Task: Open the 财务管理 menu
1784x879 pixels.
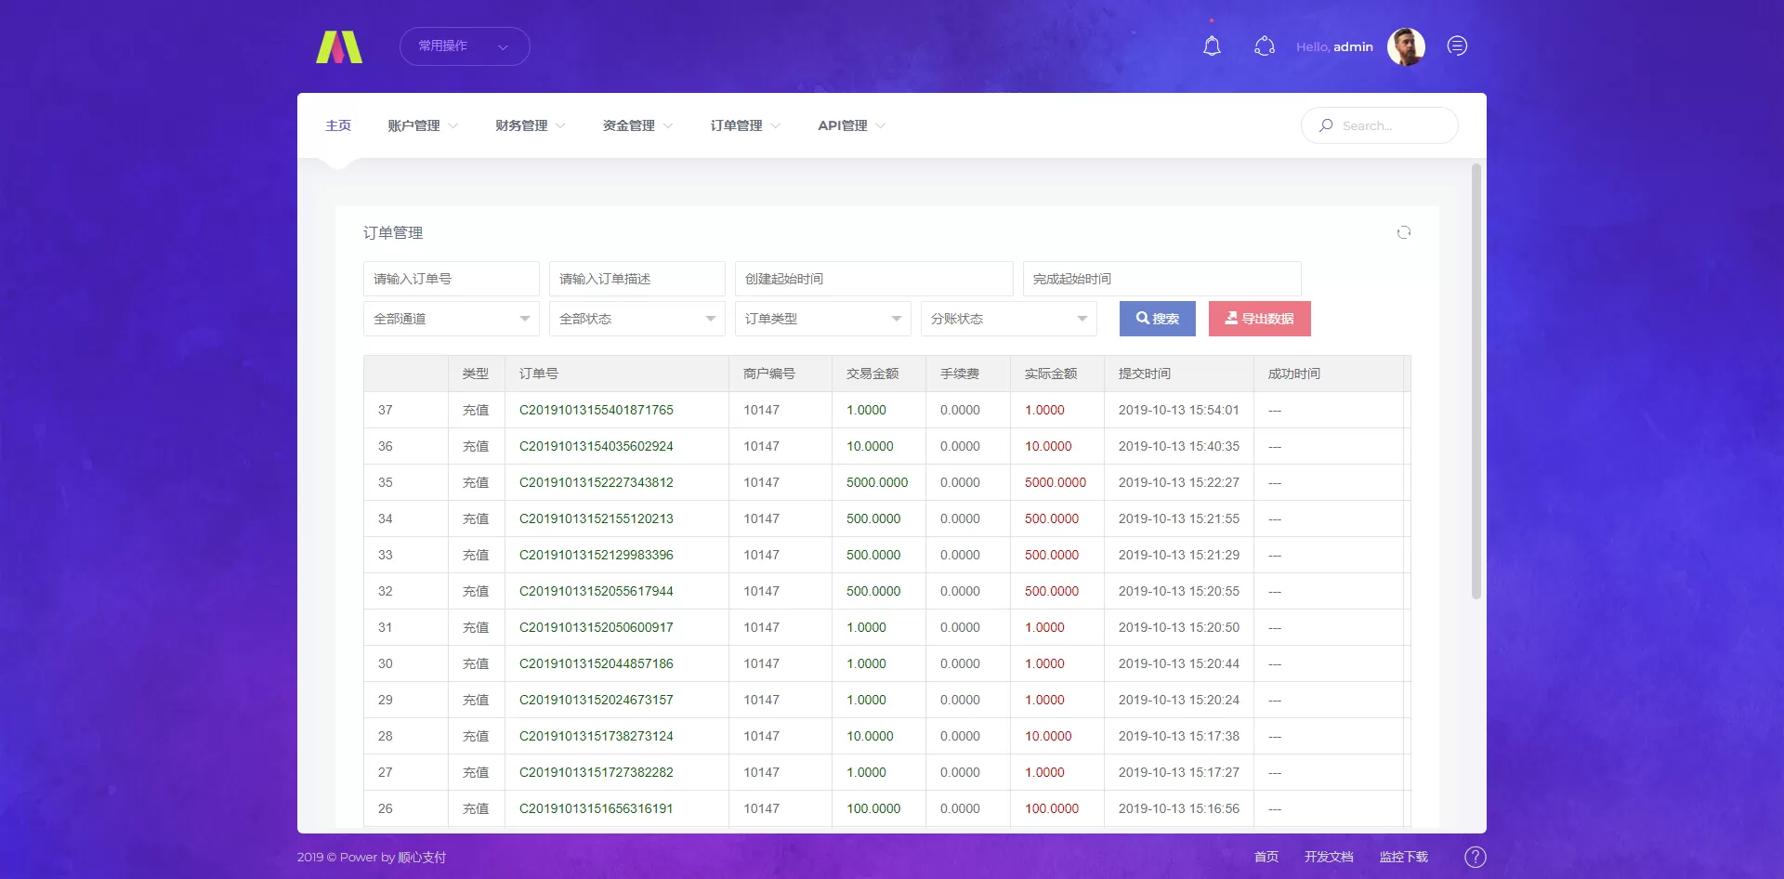Action: [530, 125]
